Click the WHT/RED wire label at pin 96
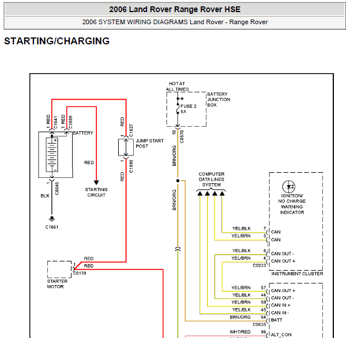Screen dimensions: 346x338 (240, 332)
